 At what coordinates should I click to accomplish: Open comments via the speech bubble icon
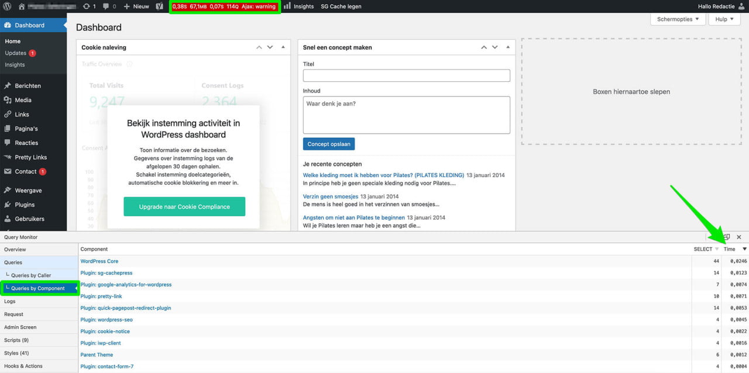pos(105,6)
